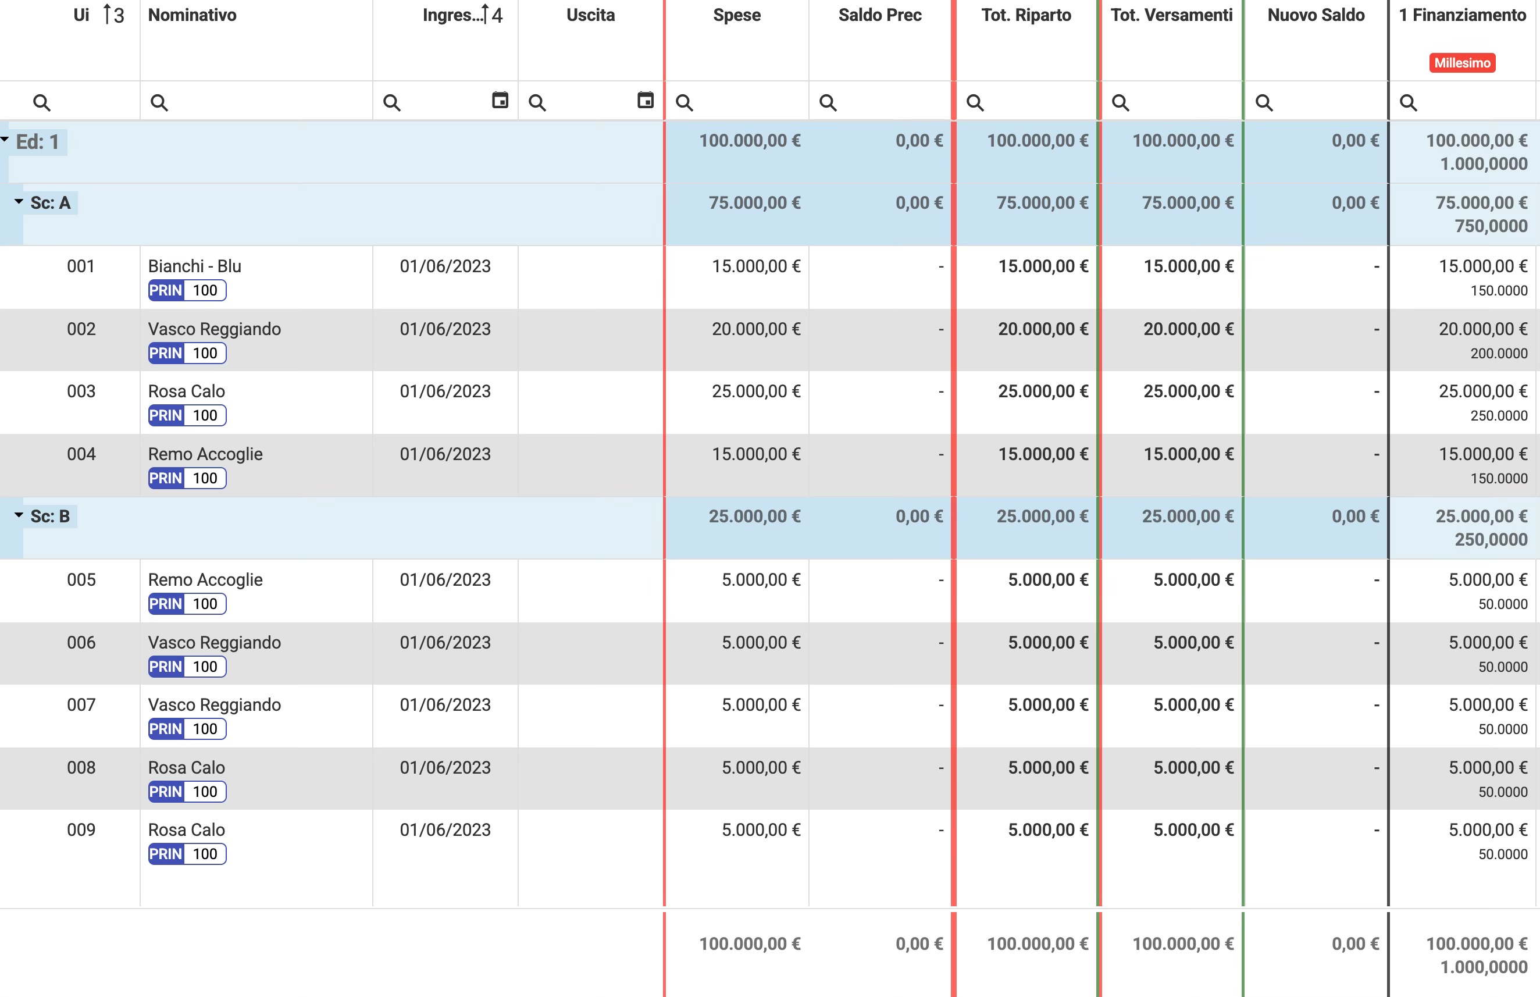
Task: Collapse the Sc: A group
Action: 19,202
